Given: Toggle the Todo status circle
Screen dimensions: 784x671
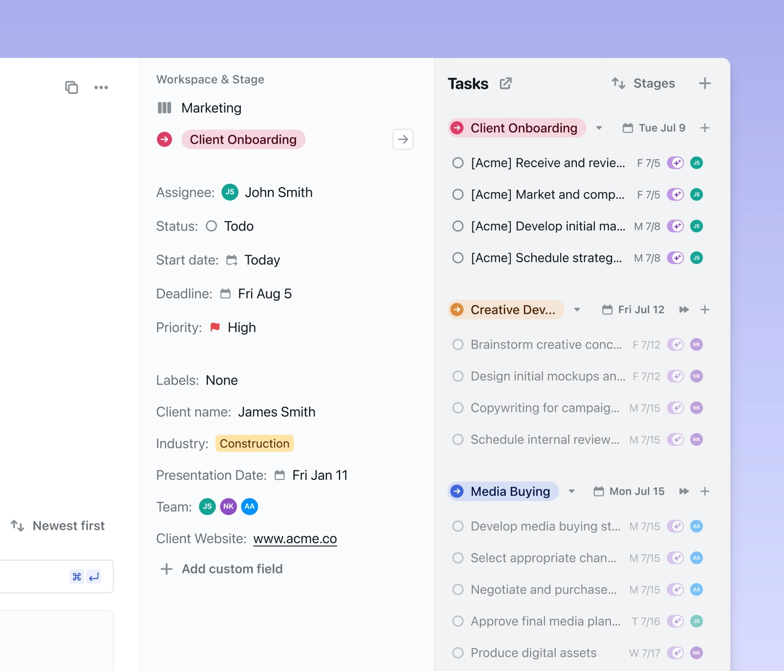Looking at the screenshot, I should coord(211,226).
